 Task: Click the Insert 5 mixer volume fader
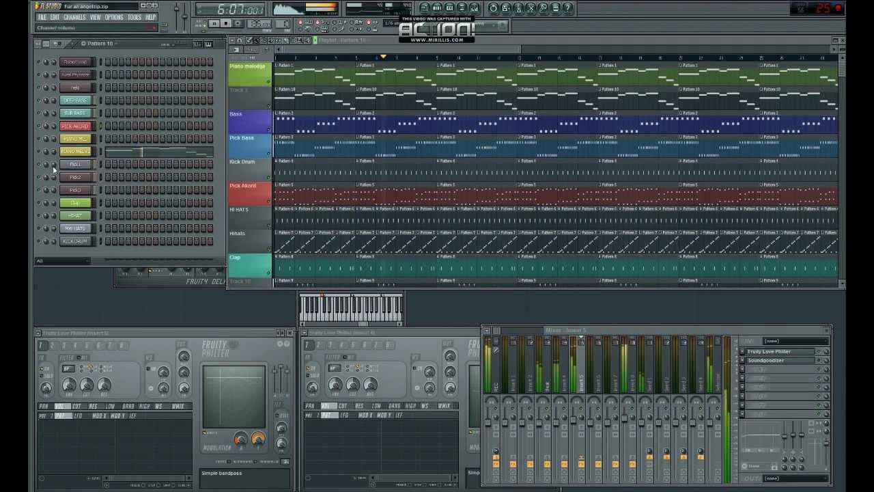tap(573, 420)
